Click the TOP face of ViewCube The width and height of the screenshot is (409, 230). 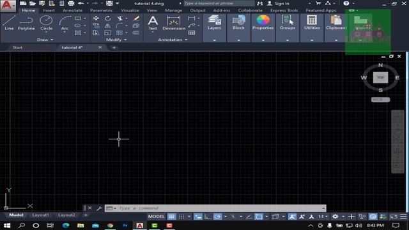tap(380, 78)
